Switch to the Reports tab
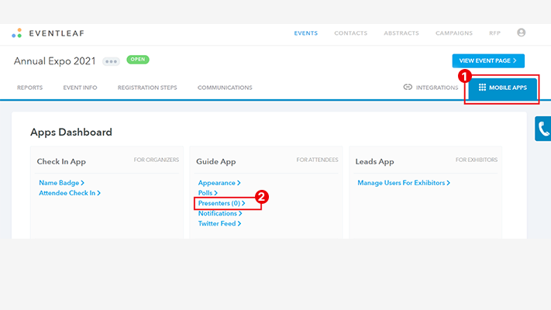This screenshot has height=310, width=551. point(29,88)
